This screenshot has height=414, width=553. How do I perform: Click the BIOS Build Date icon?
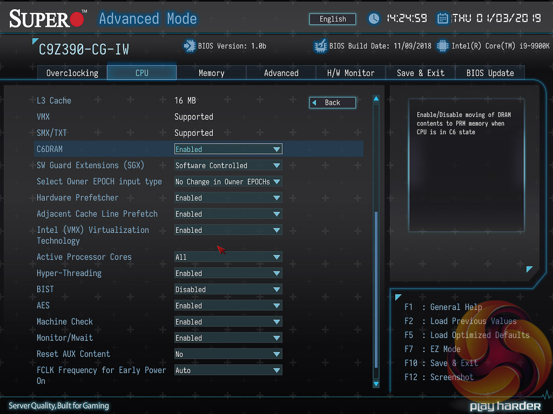point(320,46)
